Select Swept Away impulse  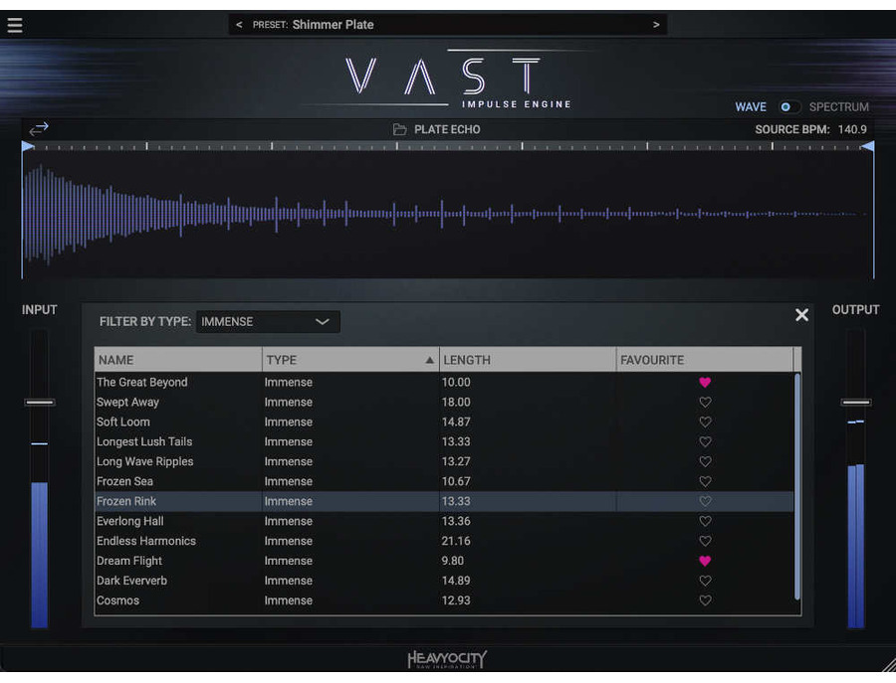tap(127, 403)
